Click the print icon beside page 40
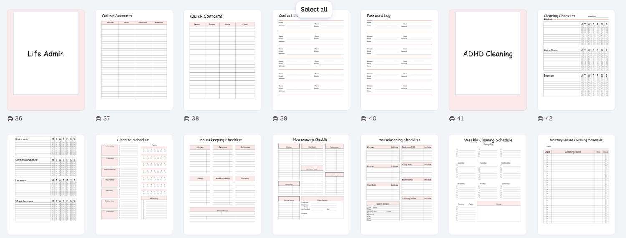626x238 pixels. pyautogui.click(x=363, y=119)
